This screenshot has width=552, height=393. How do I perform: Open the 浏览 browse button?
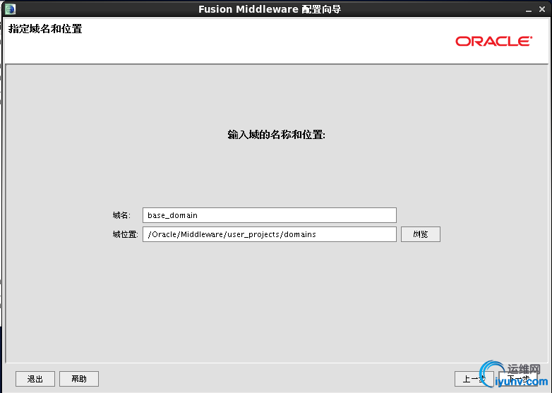[420, 234]
